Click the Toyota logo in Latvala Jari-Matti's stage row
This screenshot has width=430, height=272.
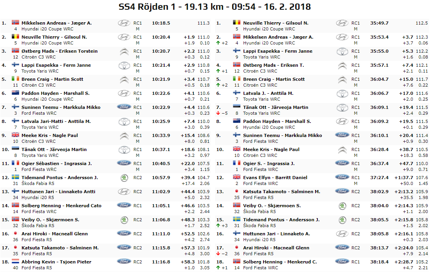pyautogui.click(x=124, y=121)
